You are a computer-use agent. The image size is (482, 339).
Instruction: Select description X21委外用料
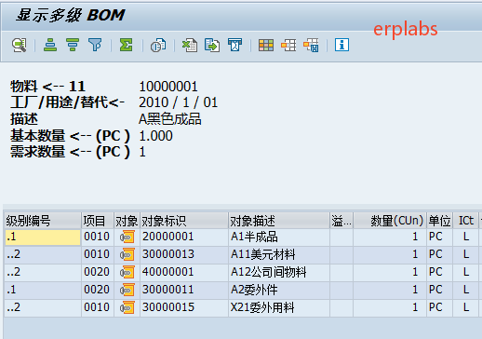[262, 307]
